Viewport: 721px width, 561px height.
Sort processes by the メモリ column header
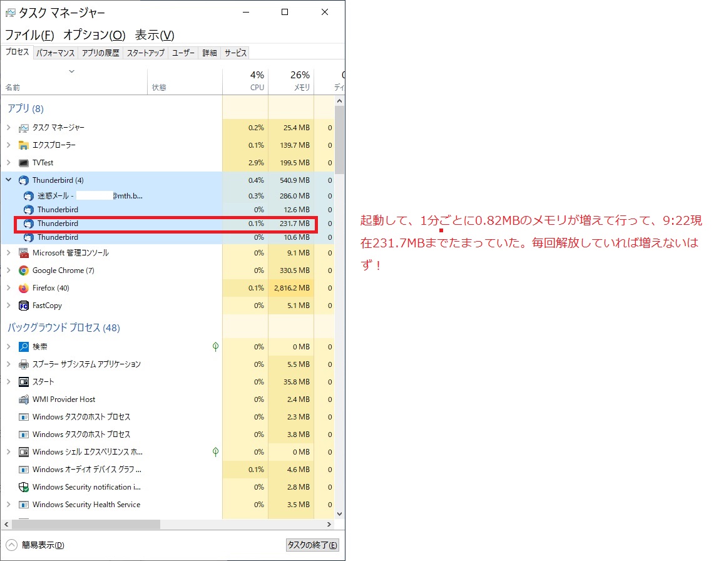coord(292,81)
